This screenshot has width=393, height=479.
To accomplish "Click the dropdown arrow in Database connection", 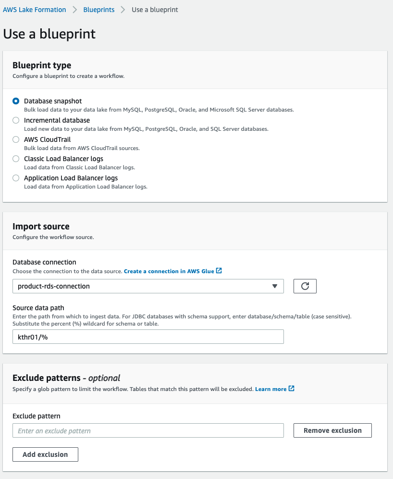I will [x=275, y=286].
